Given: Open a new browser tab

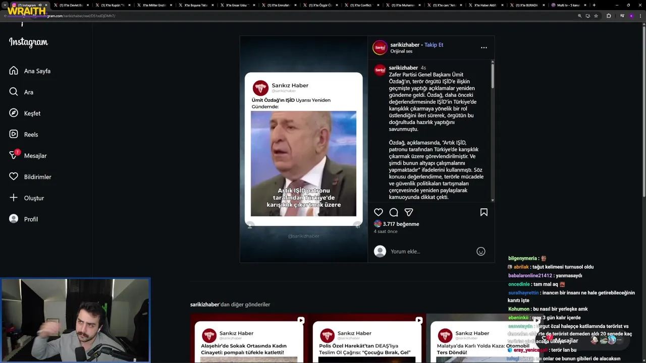Looking at the screenshot, I should click(594, 5).
